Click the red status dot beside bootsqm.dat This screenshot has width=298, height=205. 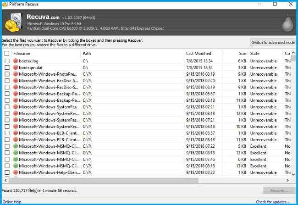click(16, 67)
